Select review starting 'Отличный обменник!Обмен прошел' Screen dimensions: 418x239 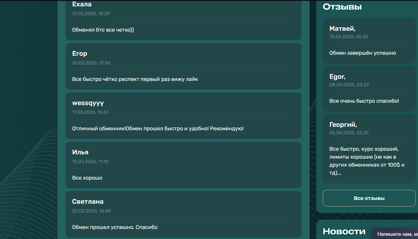click(158, 128)
